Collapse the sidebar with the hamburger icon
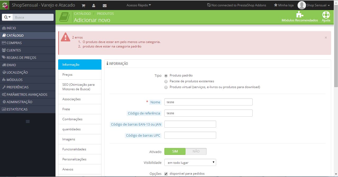The image size is (338, 177). pyautogui.click(x=28, y=121)
